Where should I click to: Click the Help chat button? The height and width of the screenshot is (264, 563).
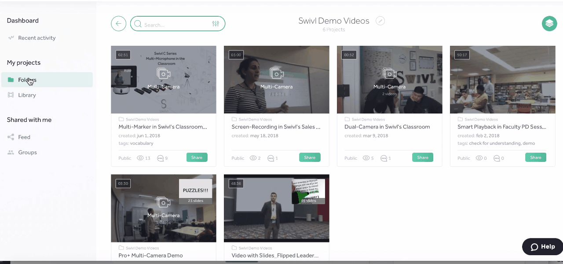point(542,247)
